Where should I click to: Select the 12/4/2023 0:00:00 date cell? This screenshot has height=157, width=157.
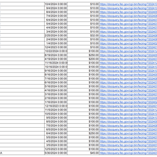point(56,47)
